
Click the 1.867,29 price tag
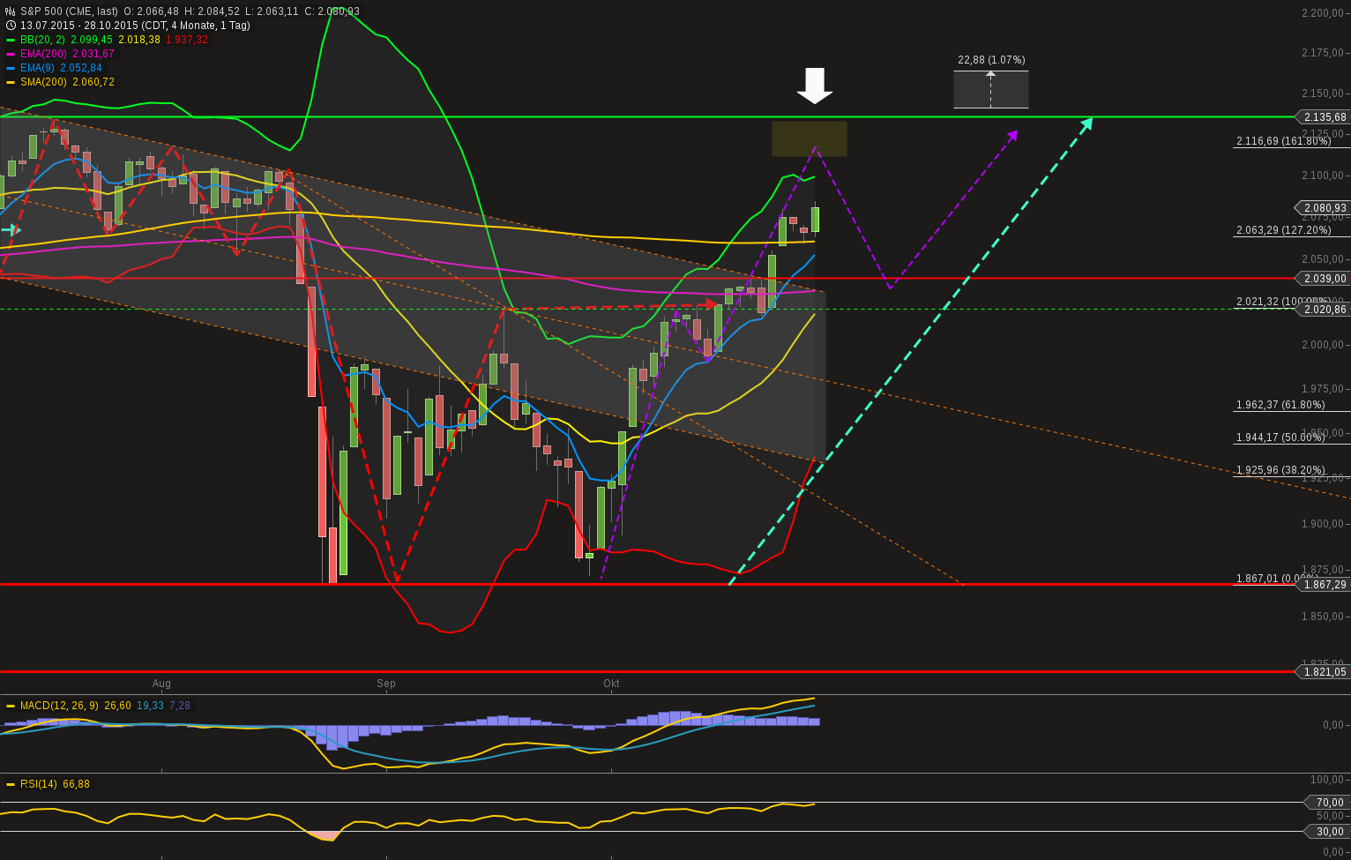pyautogui.click(x=1323, y=585)
